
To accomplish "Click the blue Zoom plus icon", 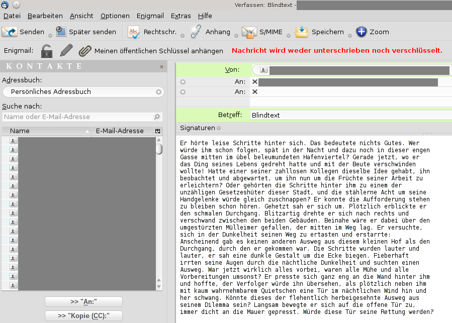I will 361,32.
